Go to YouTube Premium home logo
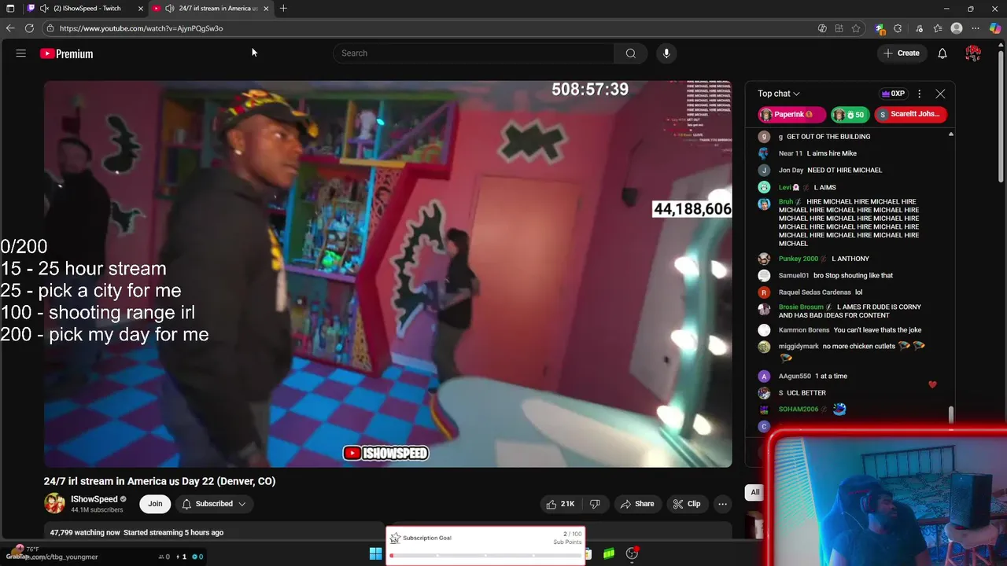 67,53
